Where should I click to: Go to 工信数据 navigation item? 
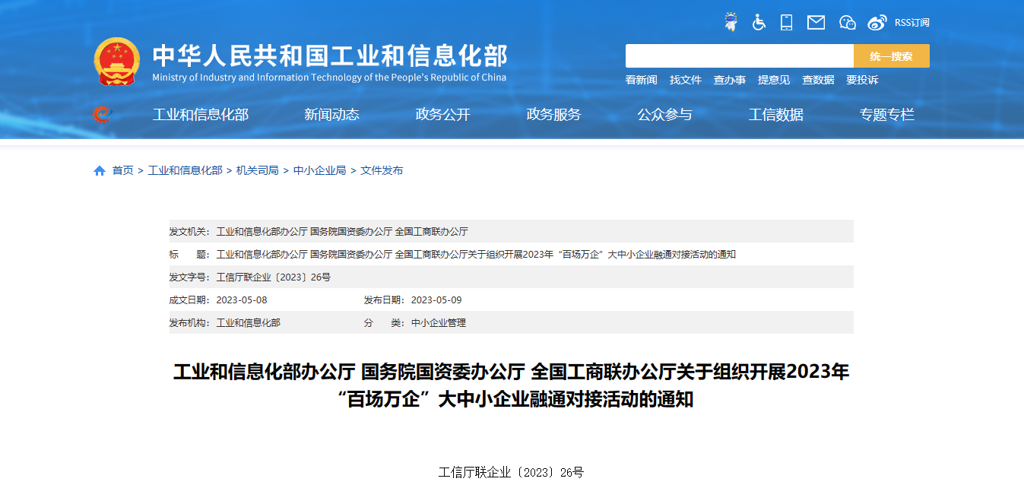(775, 115)
